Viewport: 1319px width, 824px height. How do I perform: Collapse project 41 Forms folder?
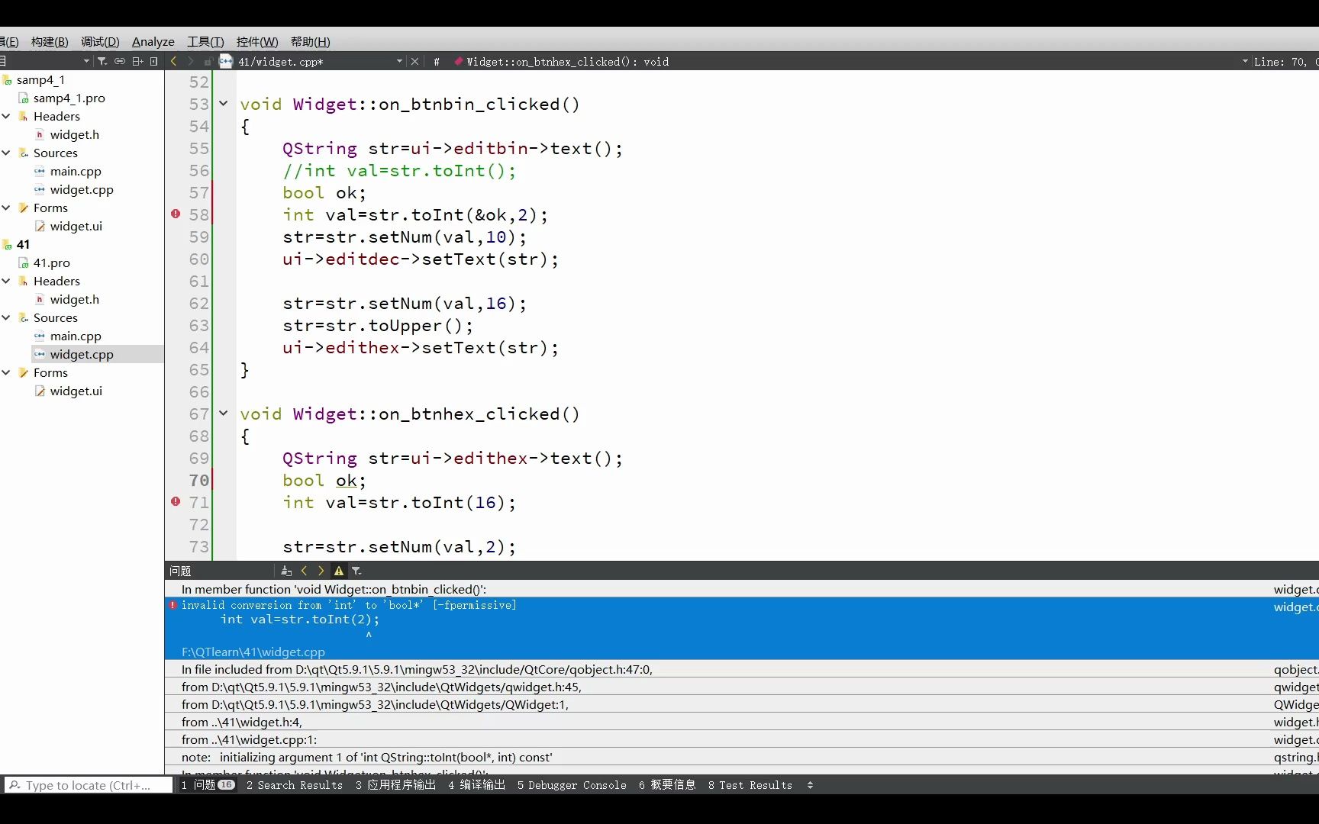pyautogui.click(x=6, y=372)
